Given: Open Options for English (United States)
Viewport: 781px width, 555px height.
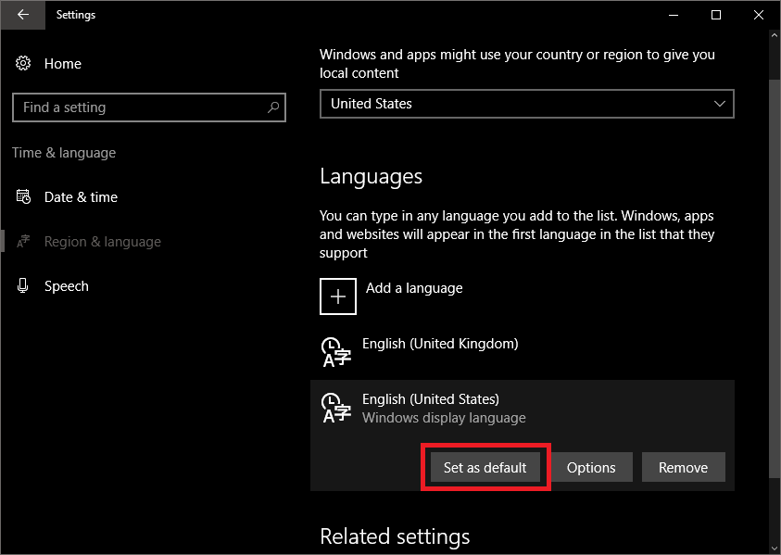Looking at the screenshot, I should coord(591,467).
